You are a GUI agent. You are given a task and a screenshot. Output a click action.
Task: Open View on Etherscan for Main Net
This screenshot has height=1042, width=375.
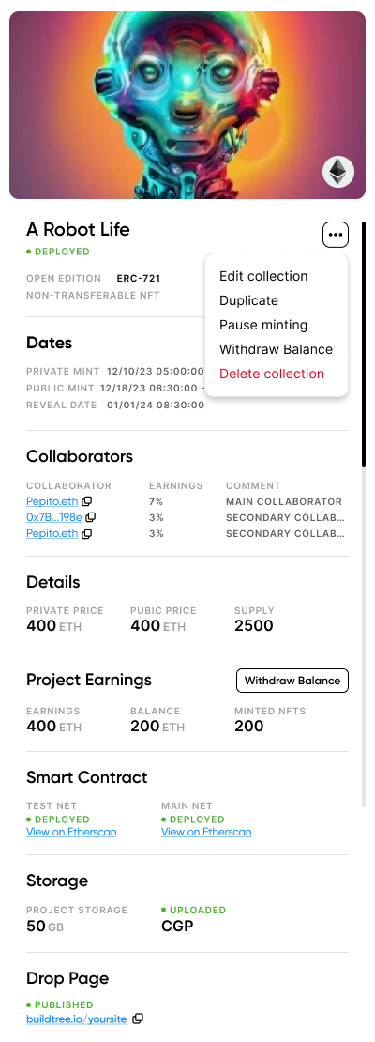coord(206,832)
